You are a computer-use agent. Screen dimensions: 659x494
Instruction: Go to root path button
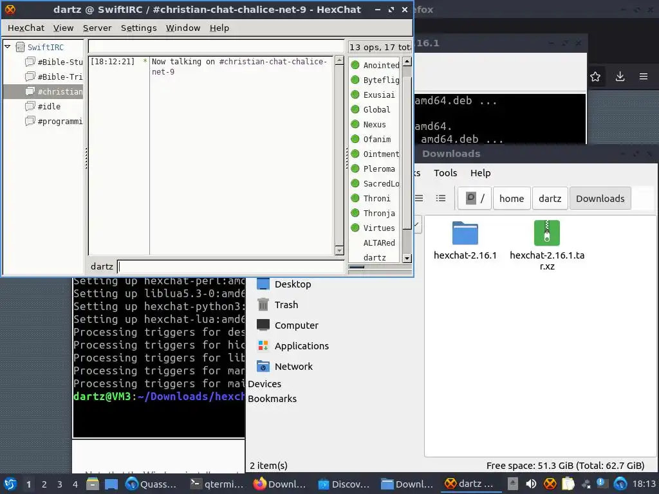coord(474,198)
